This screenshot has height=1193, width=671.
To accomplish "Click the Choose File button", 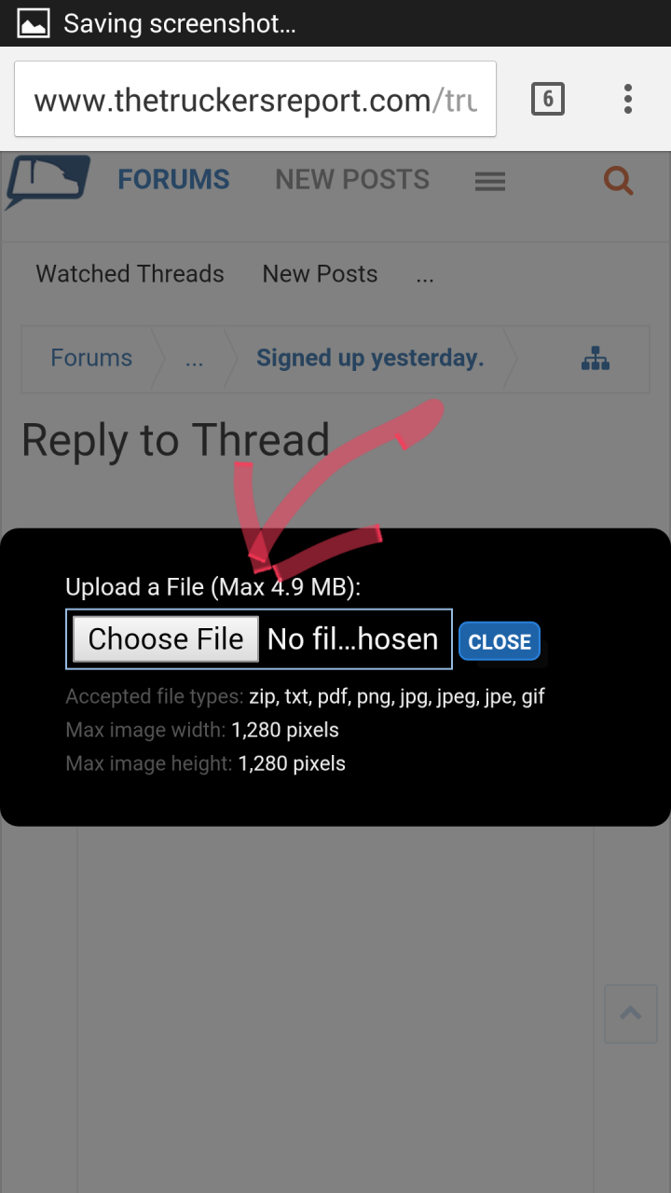I will (166, 639).
